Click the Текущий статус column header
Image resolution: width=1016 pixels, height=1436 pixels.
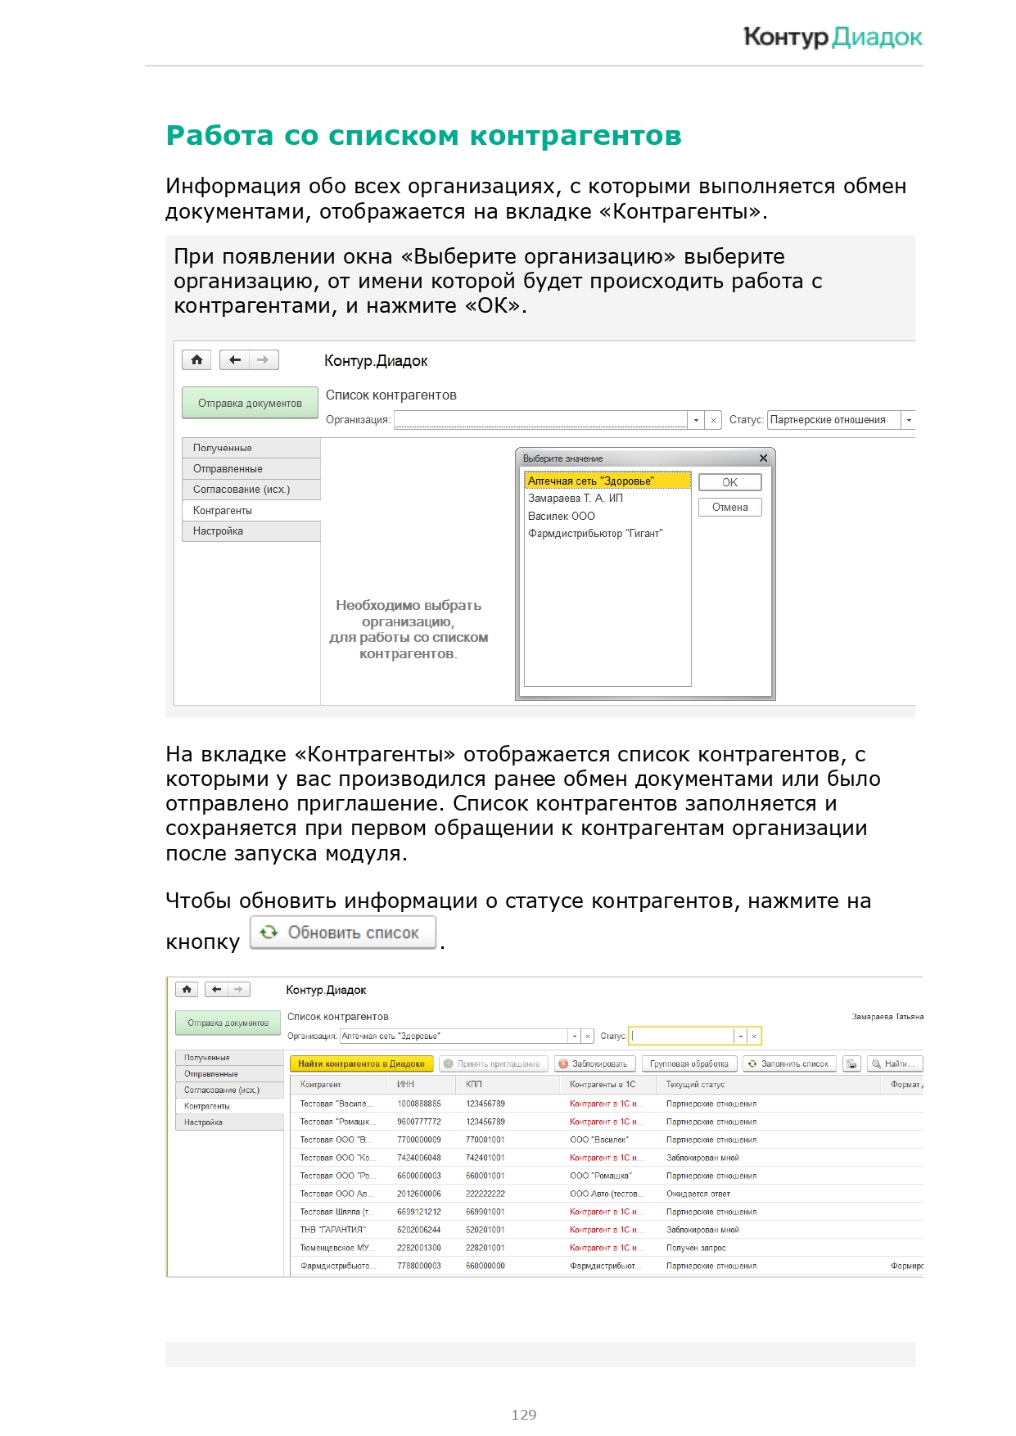click(695, 1084)
